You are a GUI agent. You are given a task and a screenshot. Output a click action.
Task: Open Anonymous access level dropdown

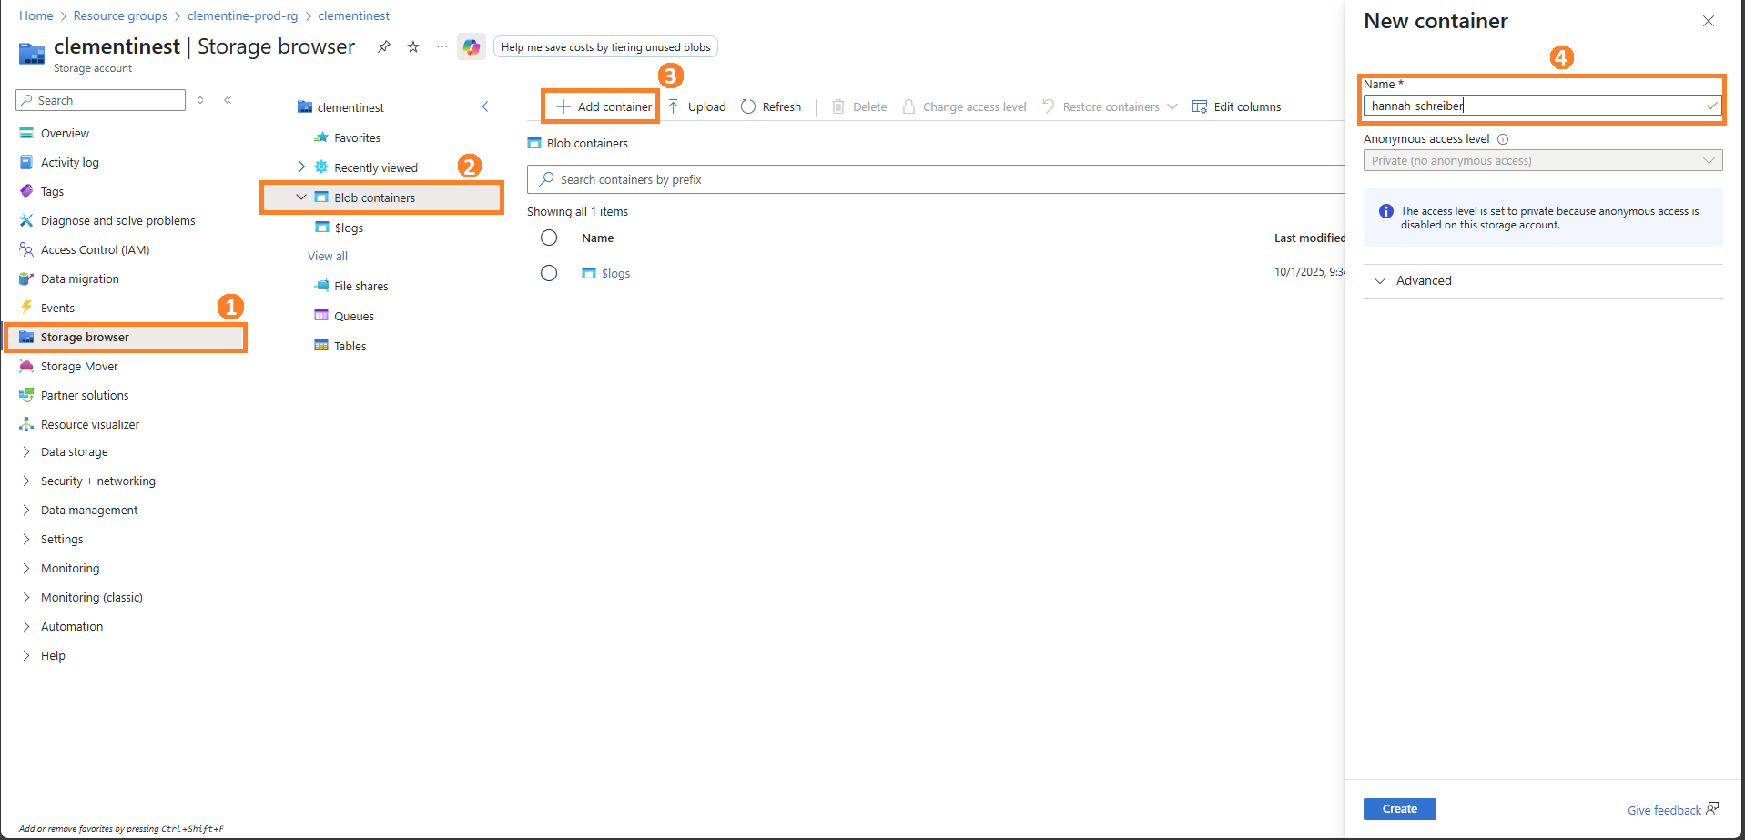pos(1542,160)
